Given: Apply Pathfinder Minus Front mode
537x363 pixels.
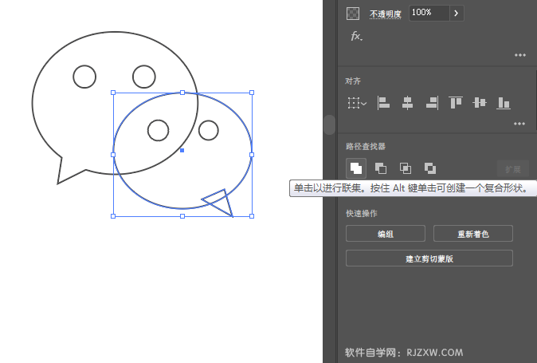Looking at the screenshot, I should coord(381,168).
